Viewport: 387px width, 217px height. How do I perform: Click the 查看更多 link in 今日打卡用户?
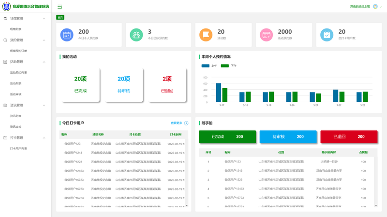point(176,123)
